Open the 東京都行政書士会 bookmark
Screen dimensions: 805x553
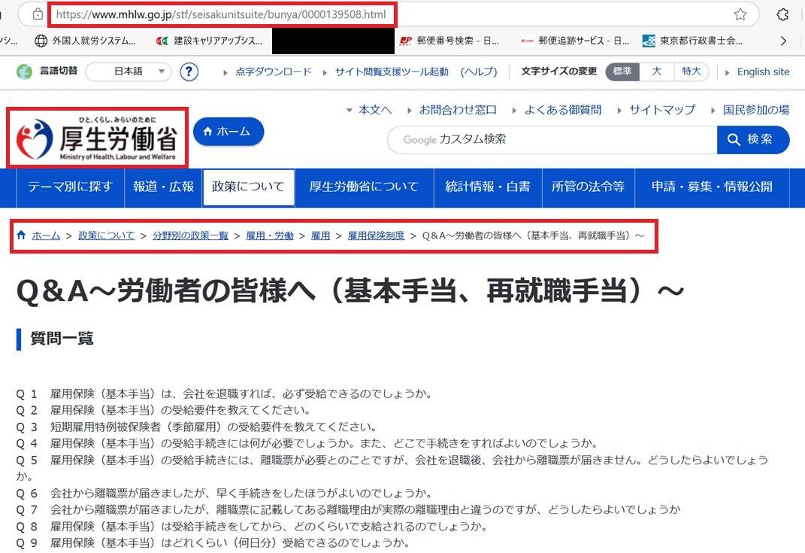coord(692,41)
